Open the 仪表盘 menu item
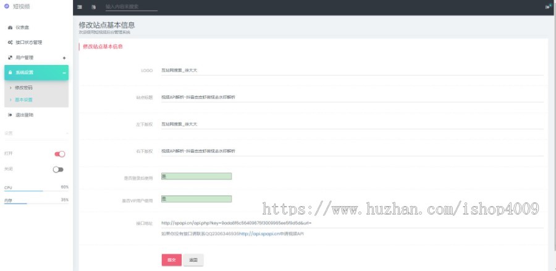556x271 pixels. [x=36, y=27]
